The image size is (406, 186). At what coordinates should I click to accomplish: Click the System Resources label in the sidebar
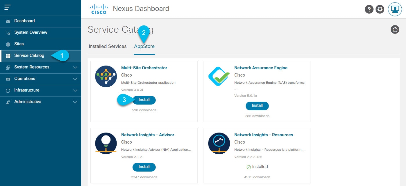click(x=32, y=67)
